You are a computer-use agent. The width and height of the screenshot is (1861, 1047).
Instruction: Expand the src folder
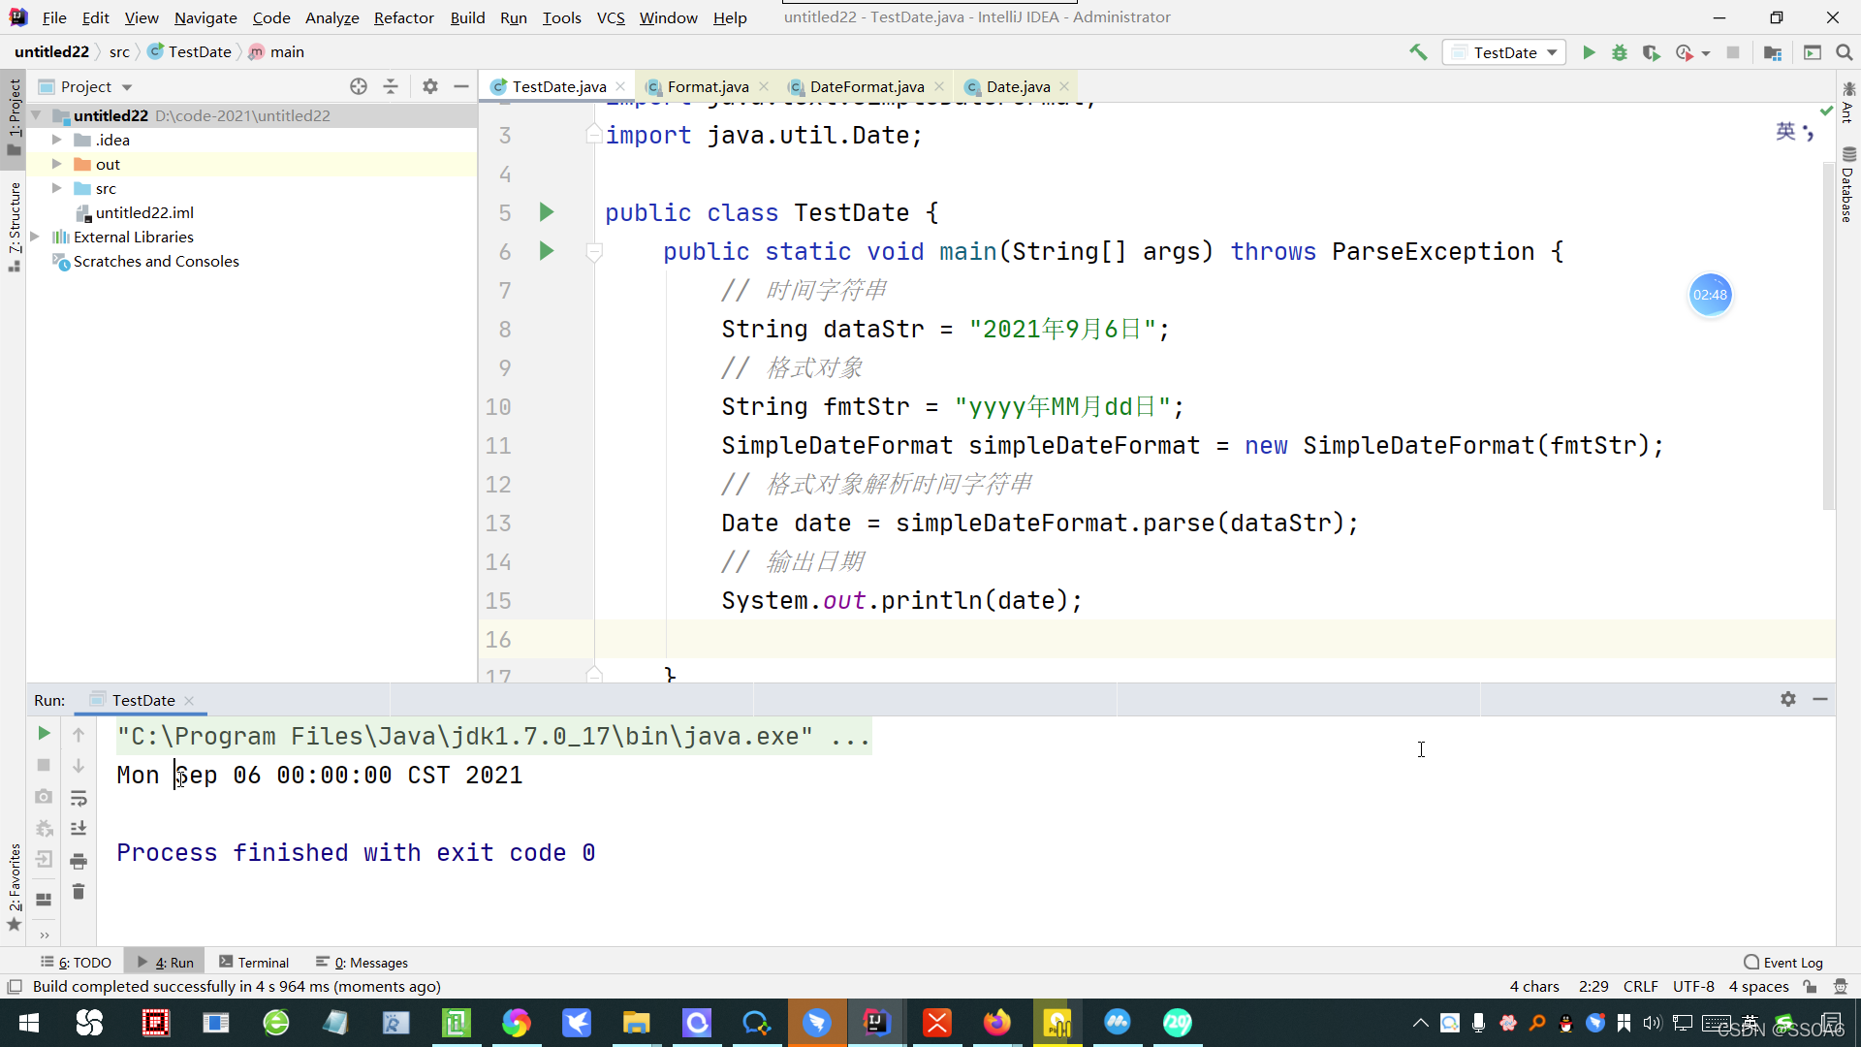[57, 188]
